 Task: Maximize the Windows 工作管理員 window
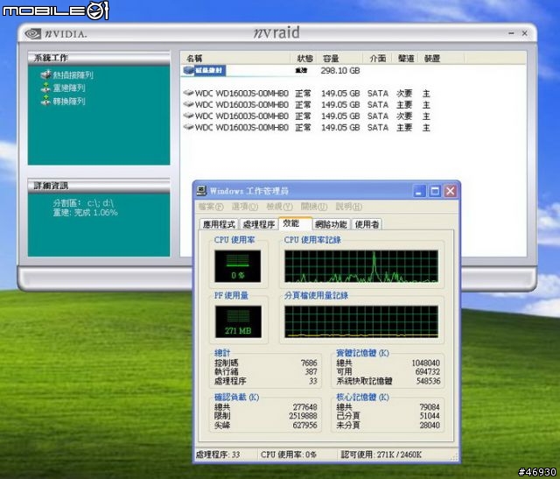click(435, 191)
